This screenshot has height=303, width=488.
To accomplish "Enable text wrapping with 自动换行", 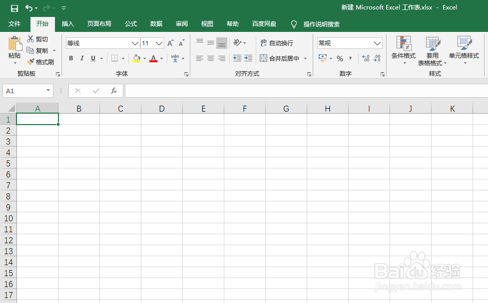I will [276, 43].
